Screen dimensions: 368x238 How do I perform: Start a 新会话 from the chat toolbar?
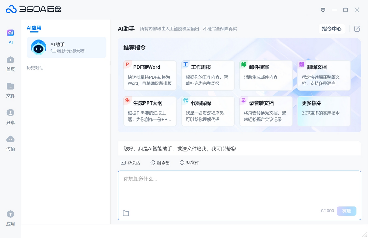click(131, 163)
